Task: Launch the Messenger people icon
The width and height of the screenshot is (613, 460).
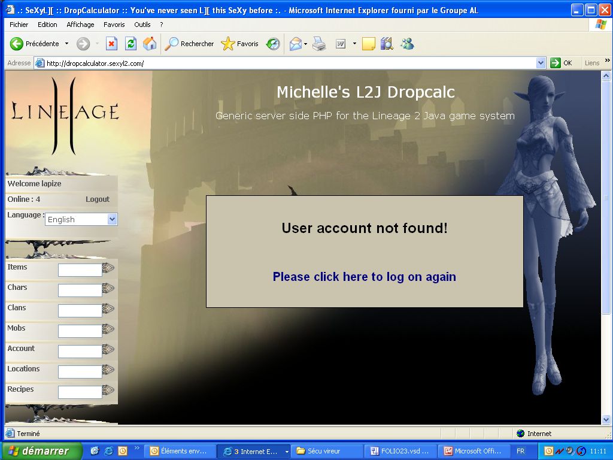Action: point(407,44)
